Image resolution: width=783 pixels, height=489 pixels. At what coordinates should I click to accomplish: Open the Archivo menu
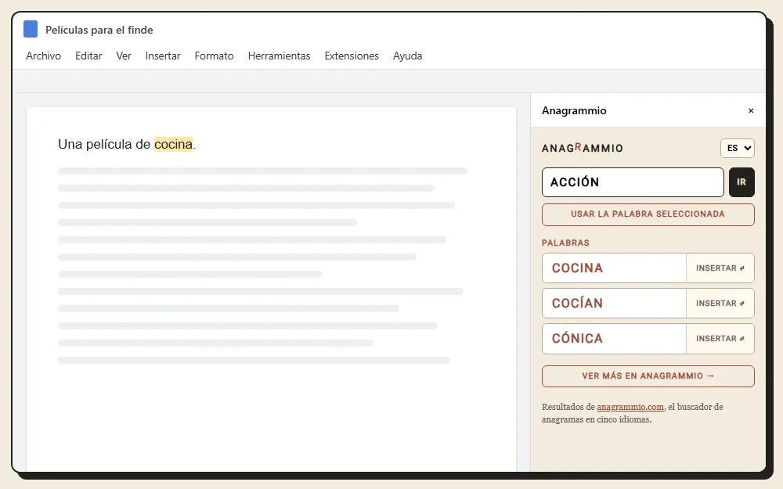point(43,56)
